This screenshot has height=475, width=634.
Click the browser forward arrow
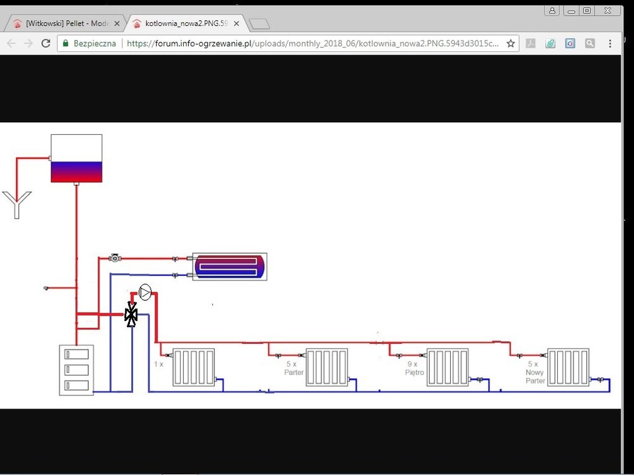[28, 44]
